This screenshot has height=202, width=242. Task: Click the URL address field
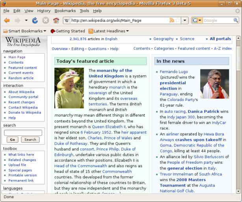[119, 21]
